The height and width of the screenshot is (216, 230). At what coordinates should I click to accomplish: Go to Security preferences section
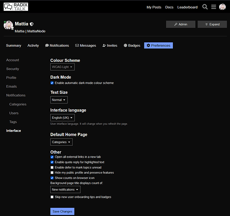pos(13,69)
